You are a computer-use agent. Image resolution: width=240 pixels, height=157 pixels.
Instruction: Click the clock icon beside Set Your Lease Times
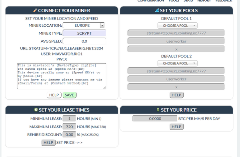coord(36,110)
